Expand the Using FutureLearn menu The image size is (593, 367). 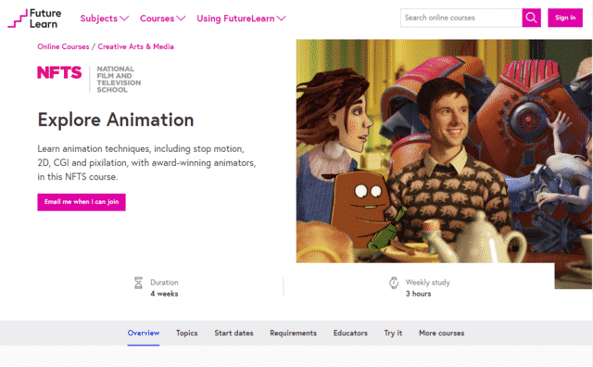[241, 19]
